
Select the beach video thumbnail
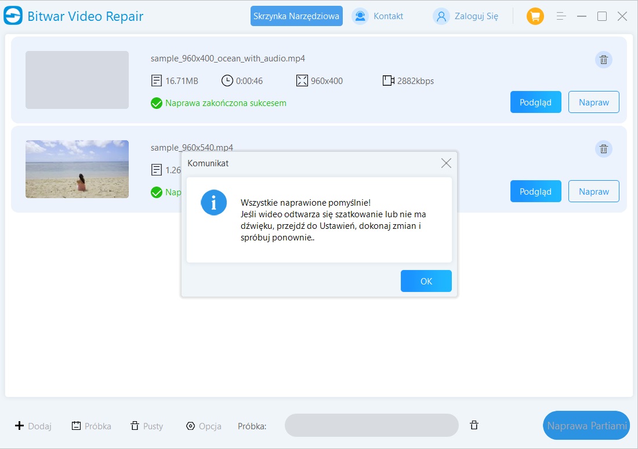coord(77,169)
